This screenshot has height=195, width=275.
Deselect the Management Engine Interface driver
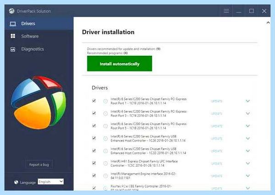(x=94, y=175)
